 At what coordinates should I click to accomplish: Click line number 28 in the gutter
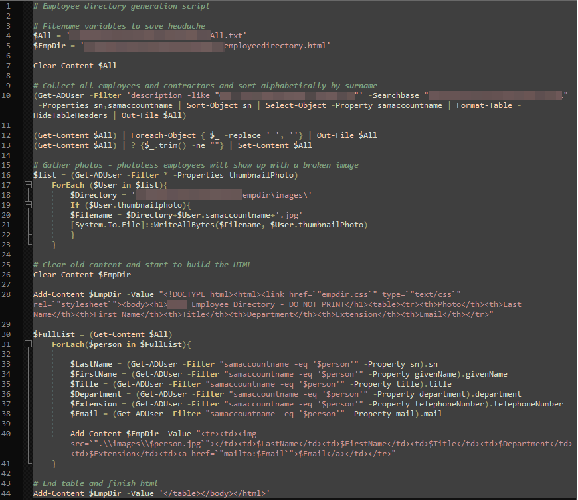pos(6,294)
